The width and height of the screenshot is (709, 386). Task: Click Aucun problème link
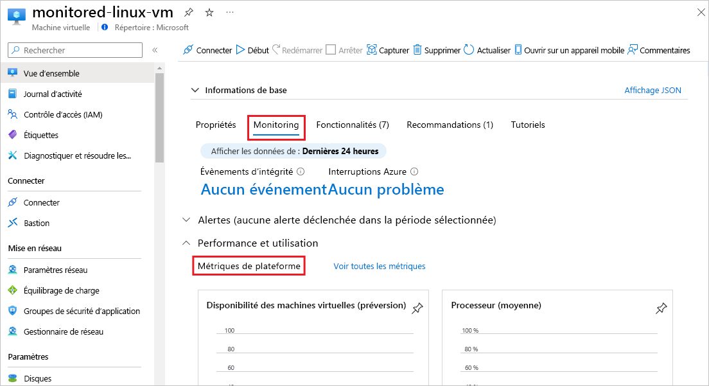point(386,189)
